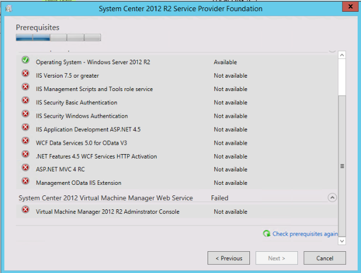Click the green refresh icon for prerequisites check
The height and width of the screenshot is (273, 361).
267,234
